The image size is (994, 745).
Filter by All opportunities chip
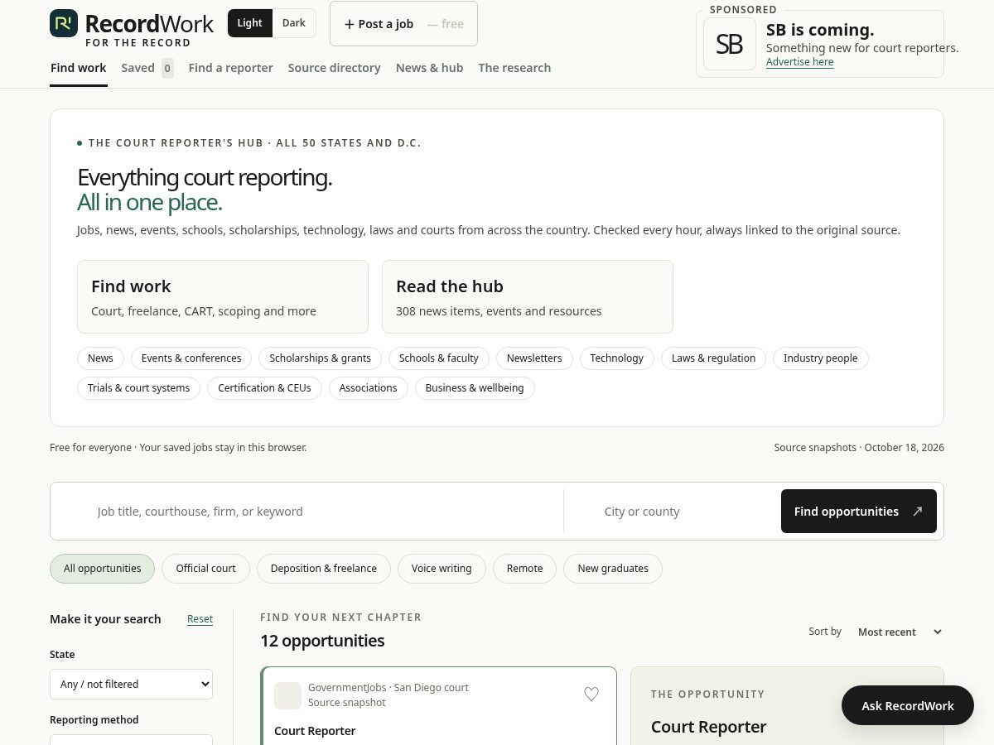[x=103, y=569]
